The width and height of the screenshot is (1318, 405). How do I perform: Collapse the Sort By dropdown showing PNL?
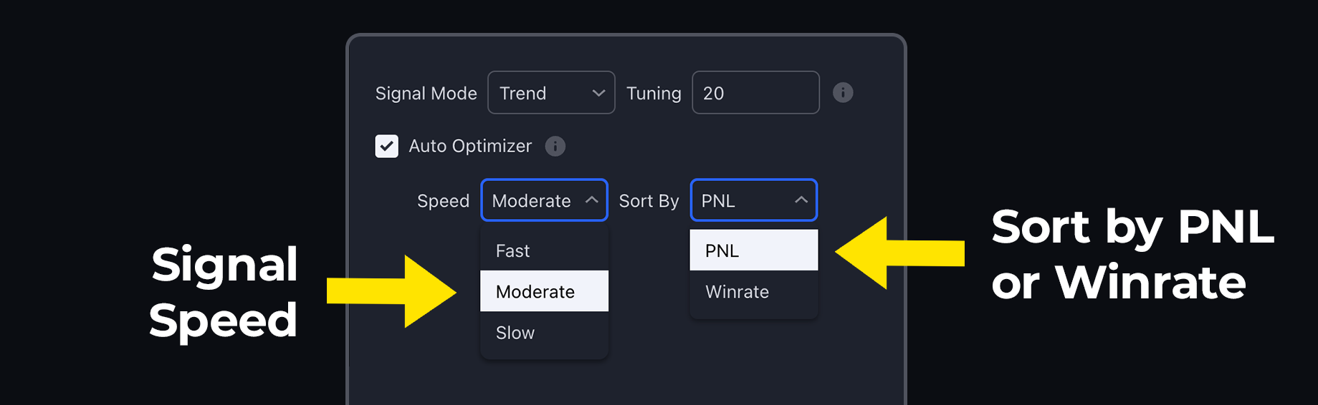754,200
